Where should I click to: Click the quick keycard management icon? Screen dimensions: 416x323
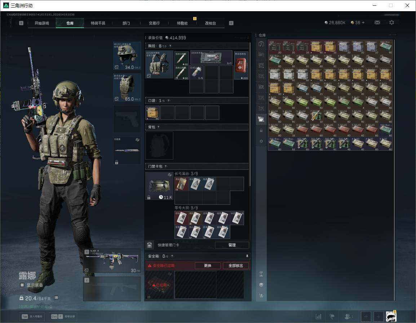pyautogui.click(x=149, y=245)
